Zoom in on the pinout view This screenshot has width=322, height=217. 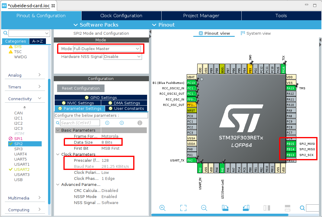[163, 208]
